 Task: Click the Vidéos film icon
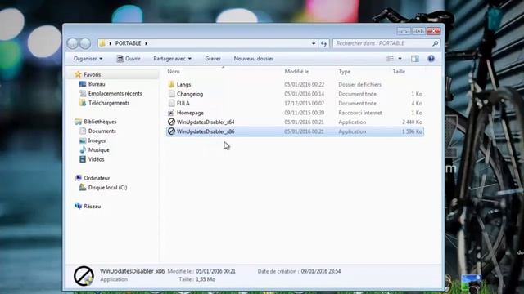coord(83,159)
